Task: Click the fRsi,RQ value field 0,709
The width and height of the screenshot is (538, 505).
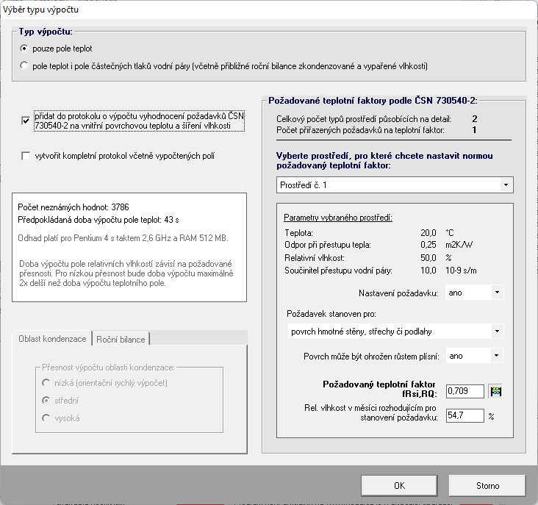Action: [465, 391]
